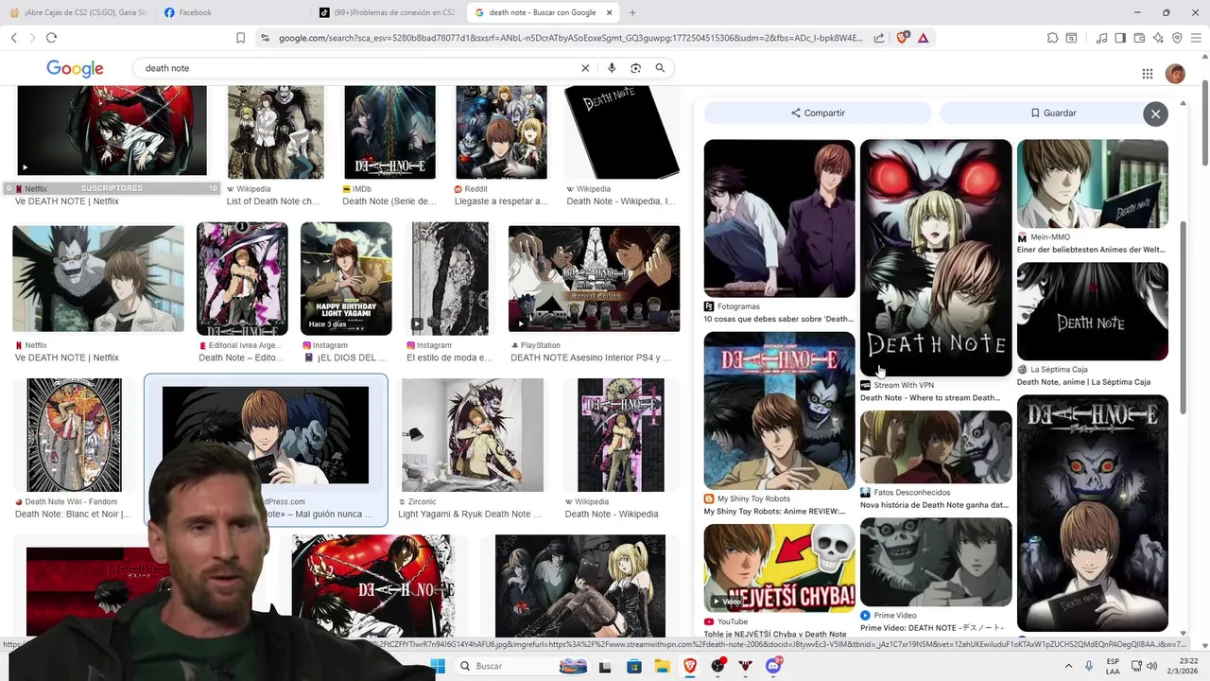This screenshot has height=681, width=1210.
Task: Click the Guardar button in the preview panel
Action: pos(1053,113)
